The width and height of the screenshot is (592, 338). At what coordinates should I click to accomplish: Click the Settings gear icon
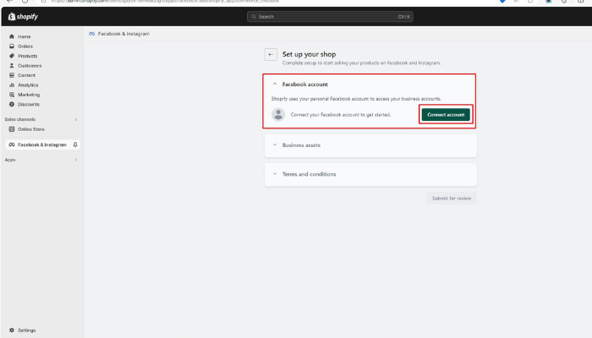tap(12, 330)
